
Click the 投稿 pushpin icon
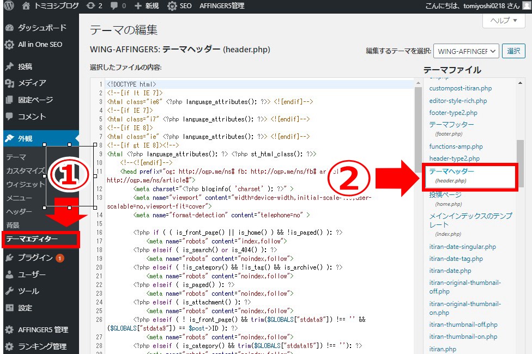point(9,66)
